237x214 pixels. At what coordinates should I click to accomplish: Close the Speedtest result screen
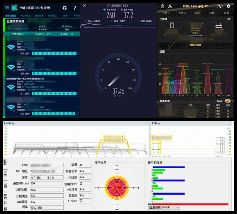[84, 6]
